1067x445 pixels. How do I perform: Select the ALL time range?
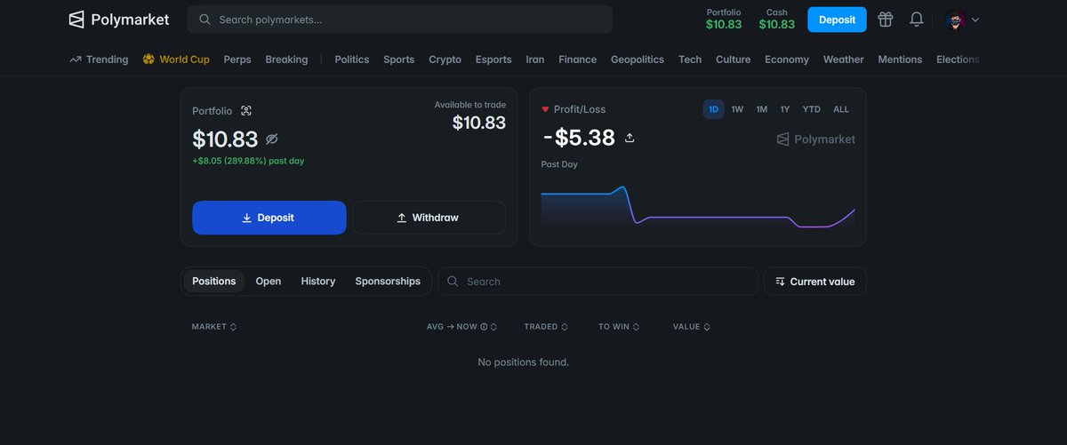click(x=841, y=109)
